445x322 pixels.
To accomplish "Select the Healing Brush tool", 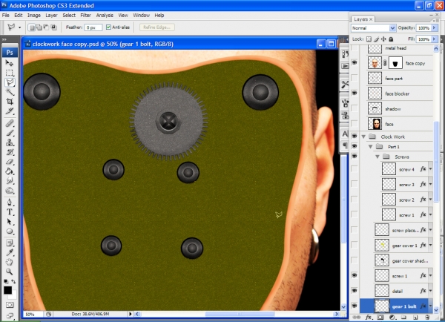I will [x=10, y=123].
